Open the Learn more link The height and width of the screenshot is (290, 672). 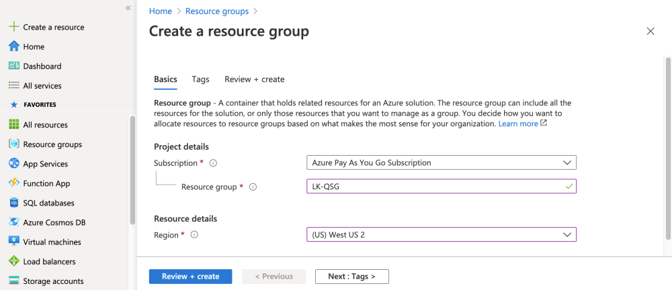518,124
